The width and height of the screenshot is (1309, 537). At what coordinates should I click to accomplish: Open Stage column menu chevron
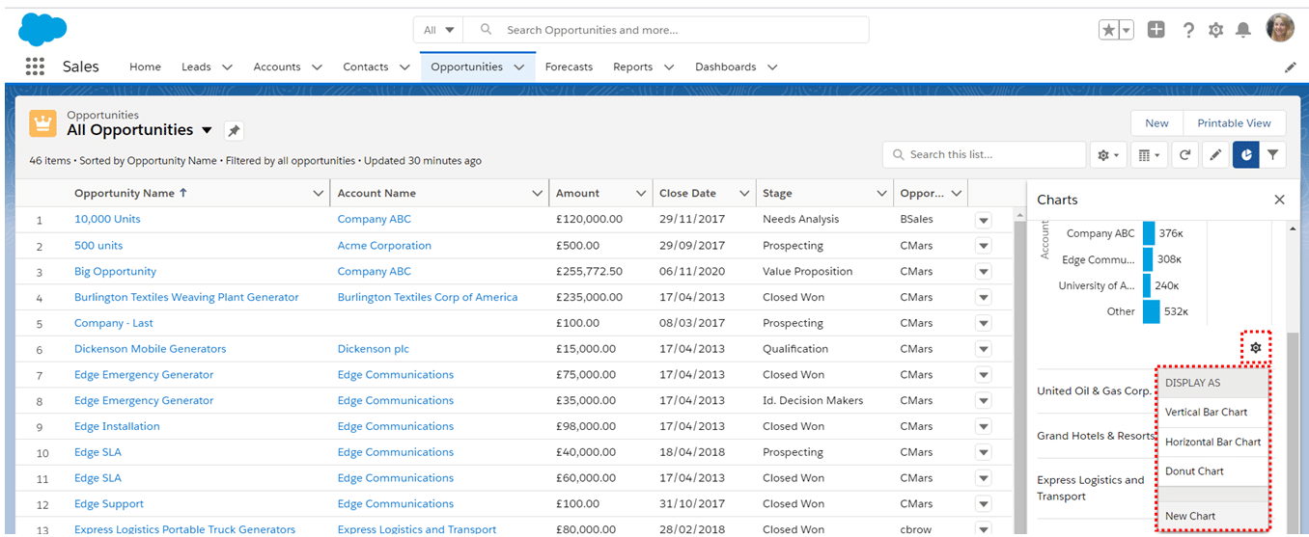coord(881,194)
